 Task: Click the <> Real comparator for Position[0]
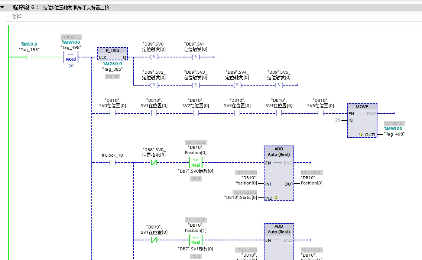[196, 163]
